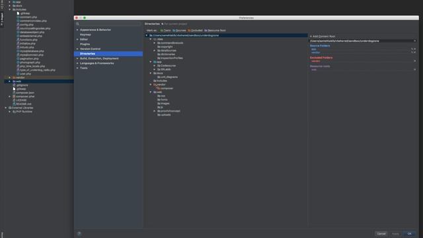Click the Cancel button
This screenshot has height=238, width=423.
pos(381,233)
